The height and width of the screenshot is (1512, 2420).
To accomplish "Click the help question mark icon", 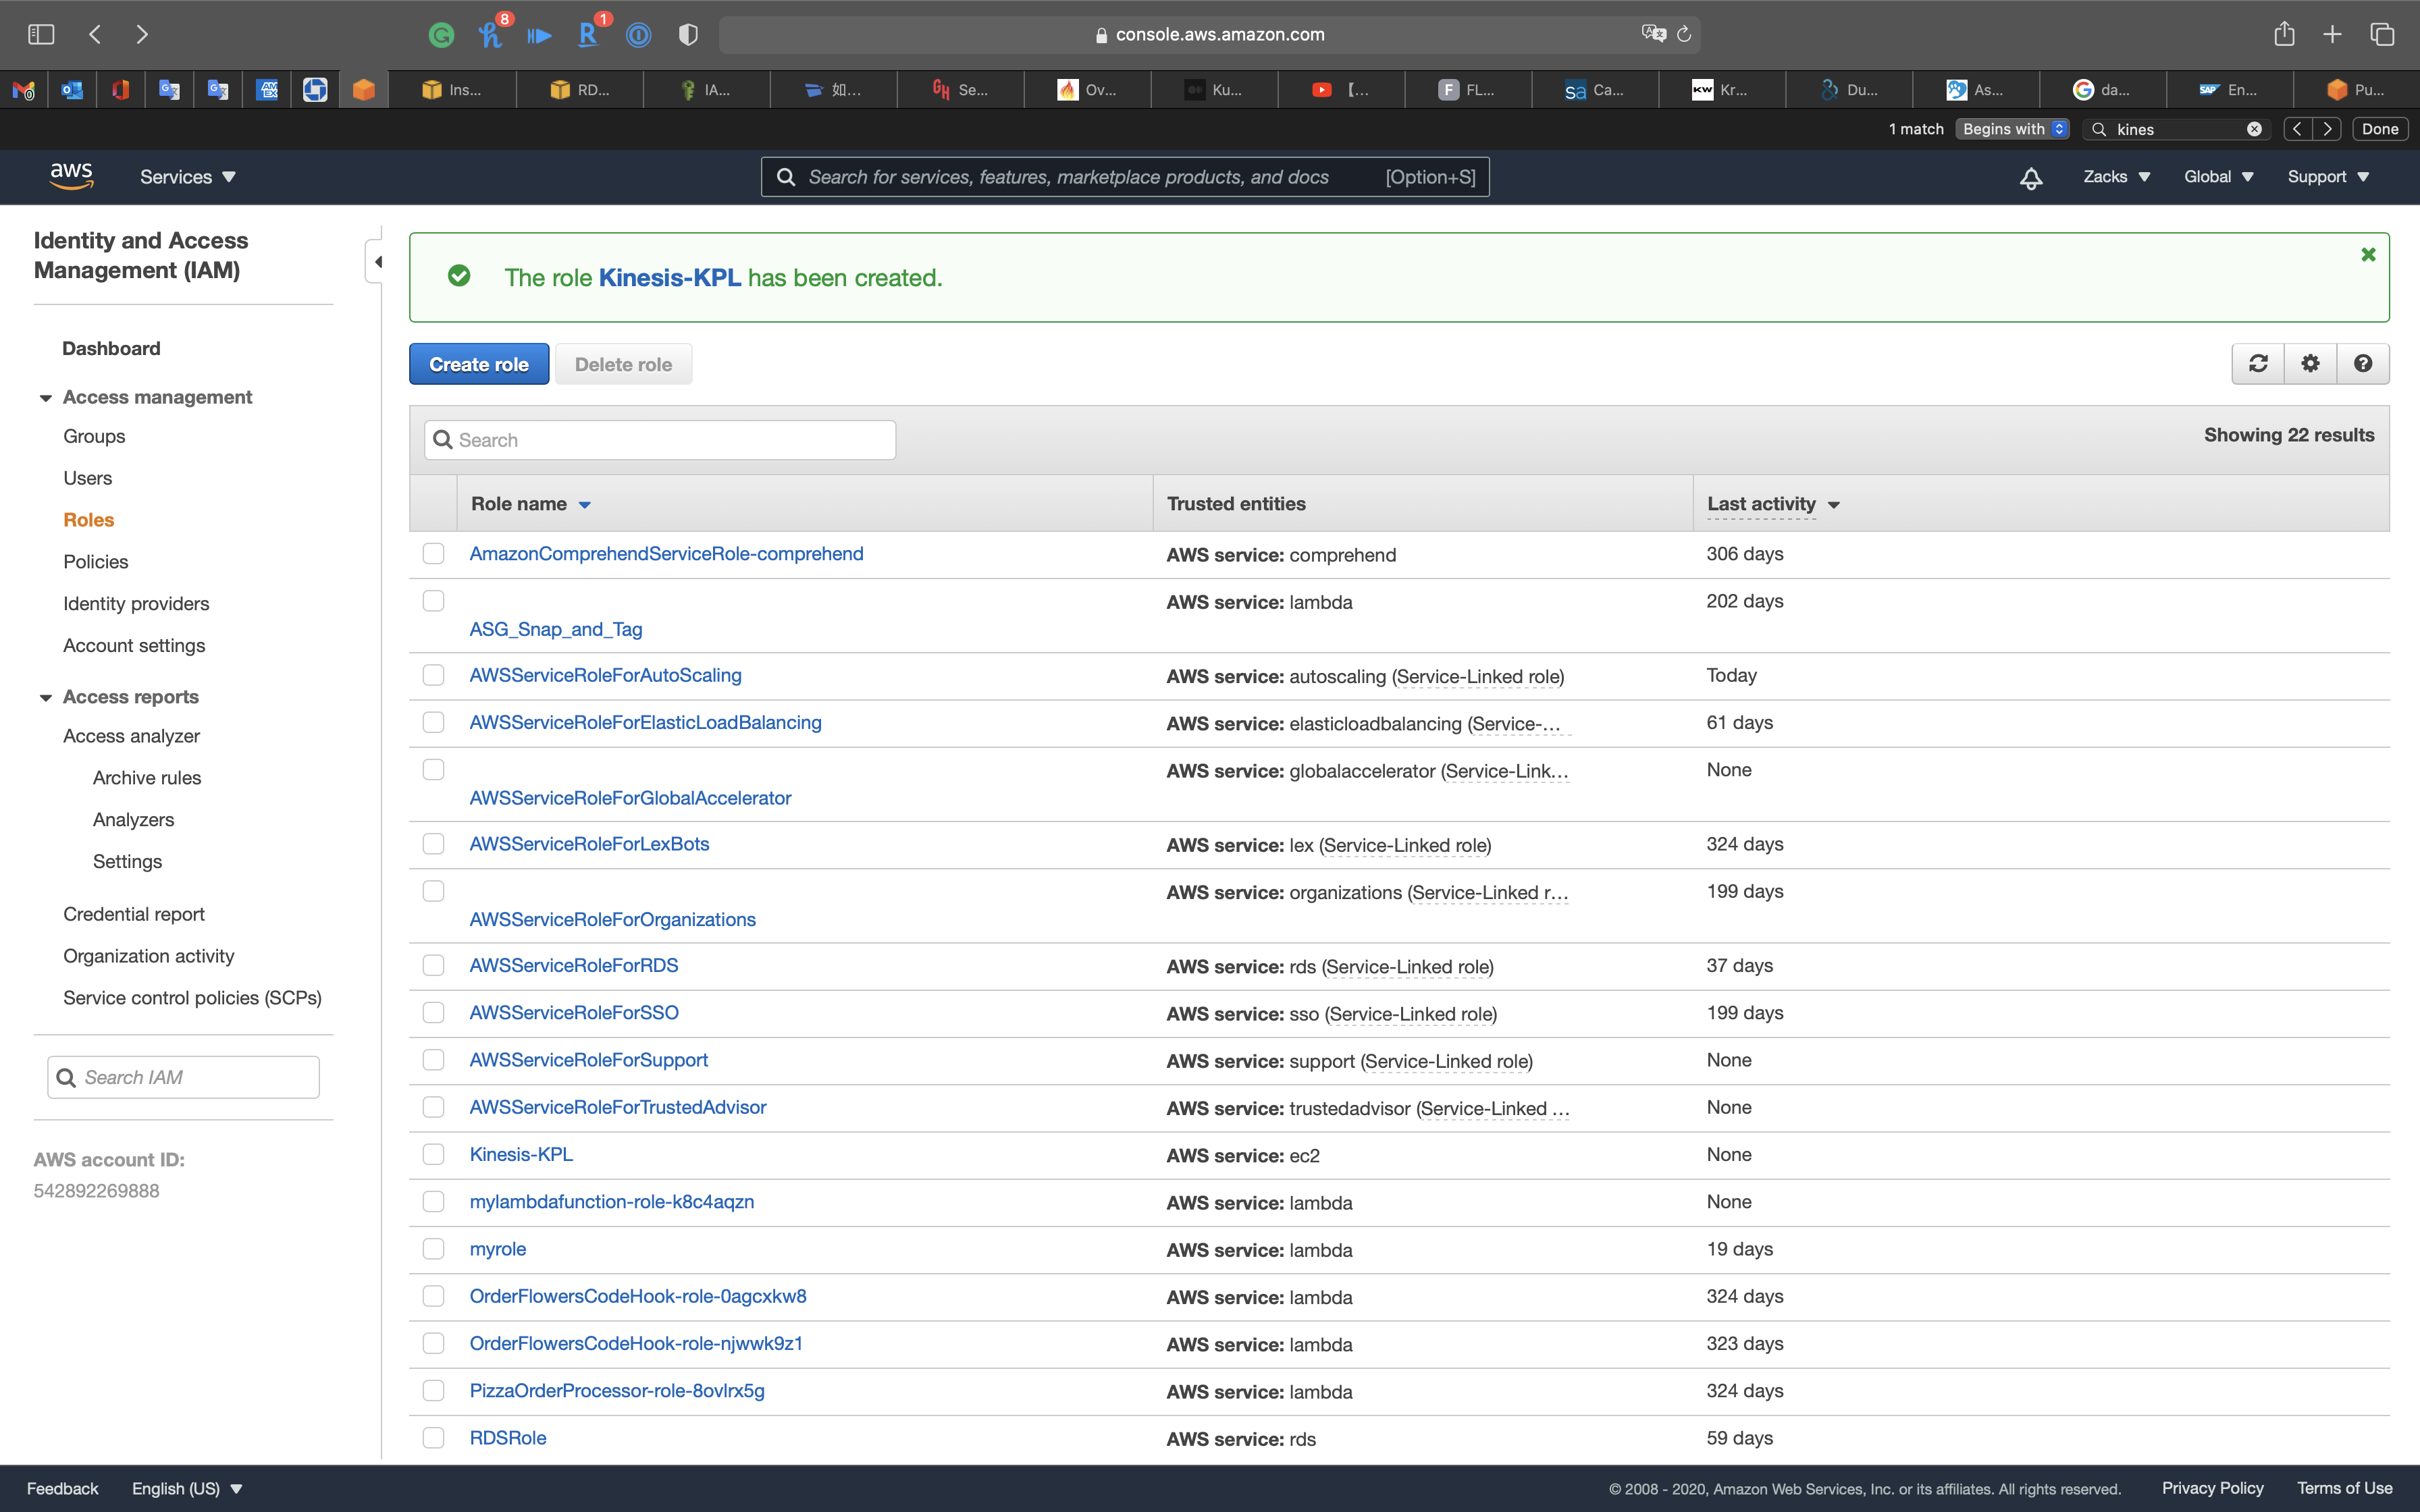I will (2363, 364).
